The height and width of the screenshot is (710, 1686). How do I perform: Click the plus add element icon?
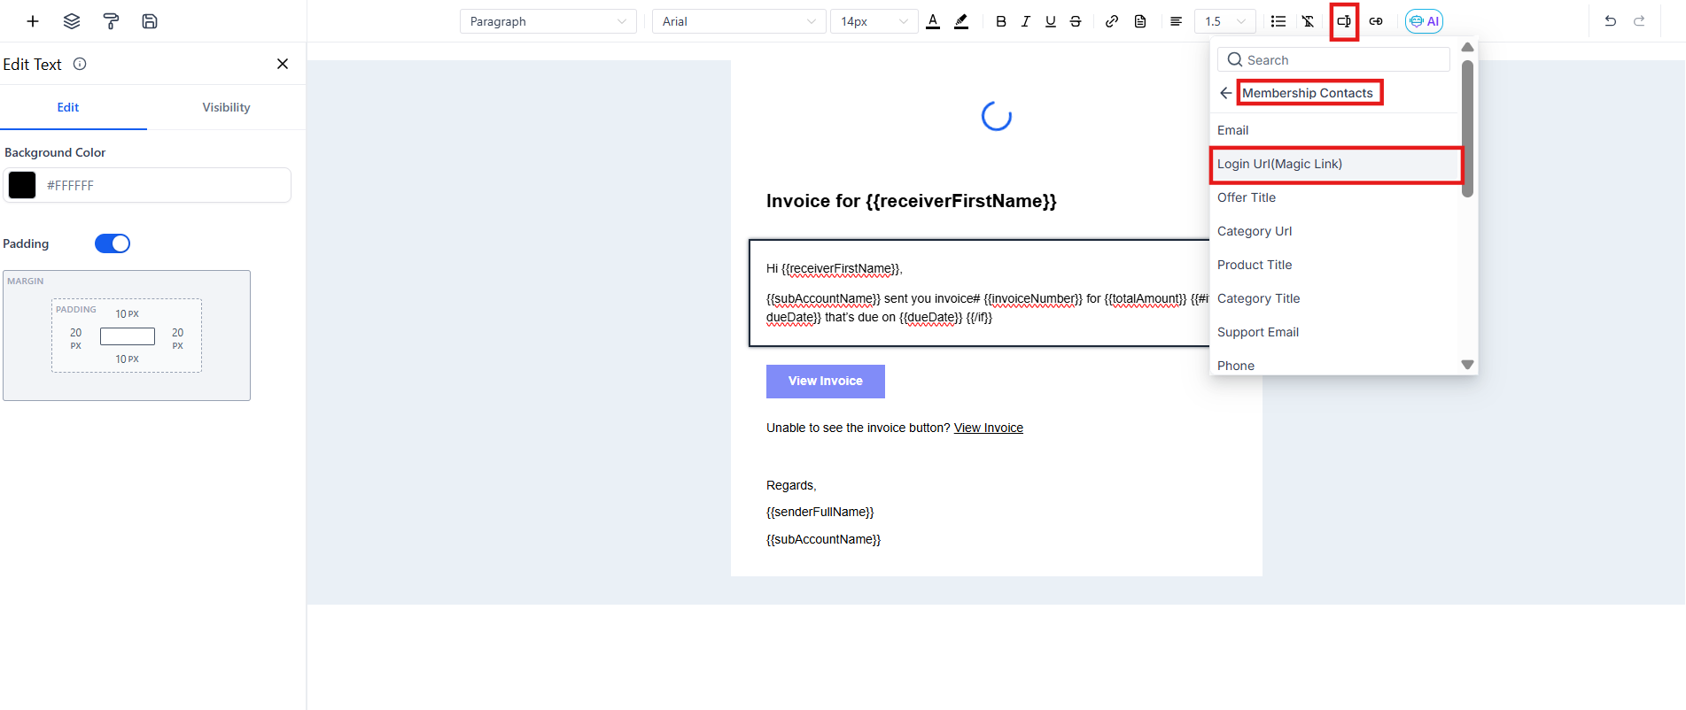pyautogui.click(x=33, y=21)
